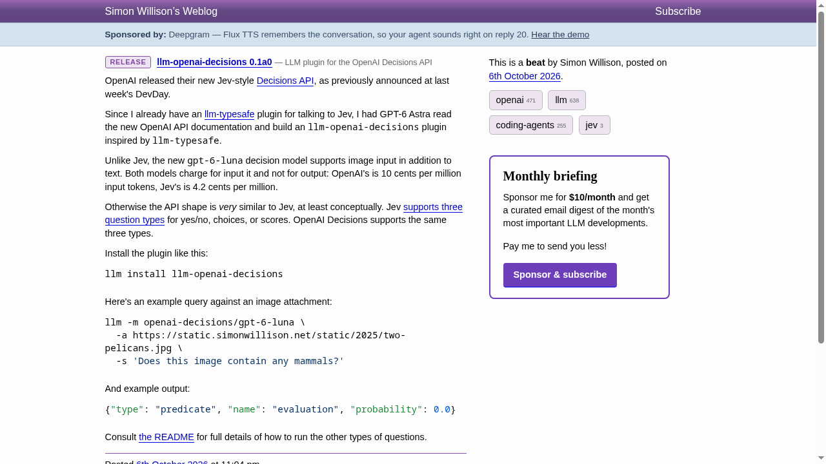826x464 pixels.
Task: Click the 'Sponsored by:' label
Action: click(x=136, y=35)
